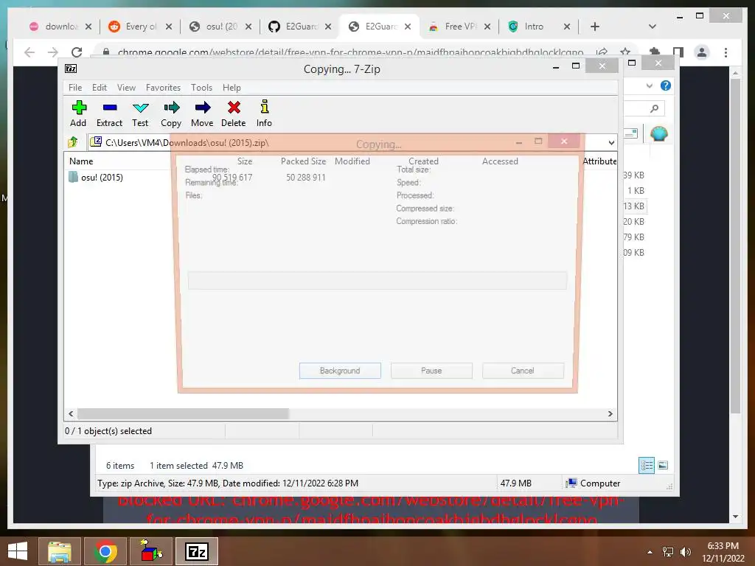This screenshot has height=566, width=755.
Task: Click Chrome's forward arrow
Action: 53,52
